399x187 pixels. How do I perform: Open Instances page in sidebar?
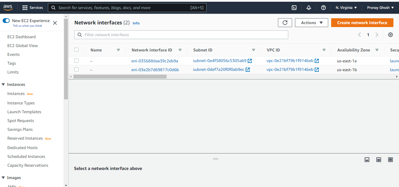click(16, 93)
